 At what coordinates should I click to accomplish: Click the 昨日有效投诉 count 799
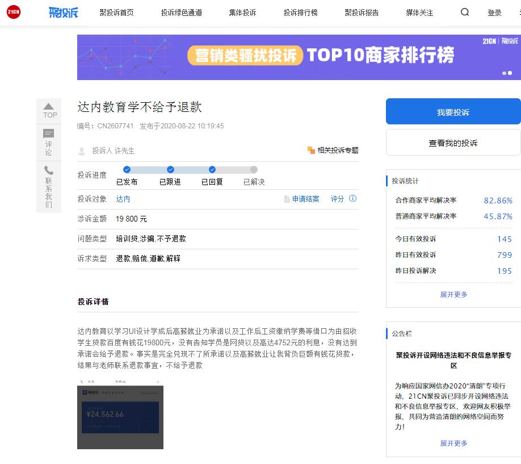[x=505, y=255]
